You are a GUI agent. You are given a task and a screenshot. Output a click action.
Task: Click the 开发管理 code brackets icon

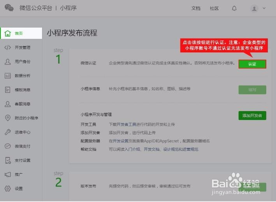7,47
